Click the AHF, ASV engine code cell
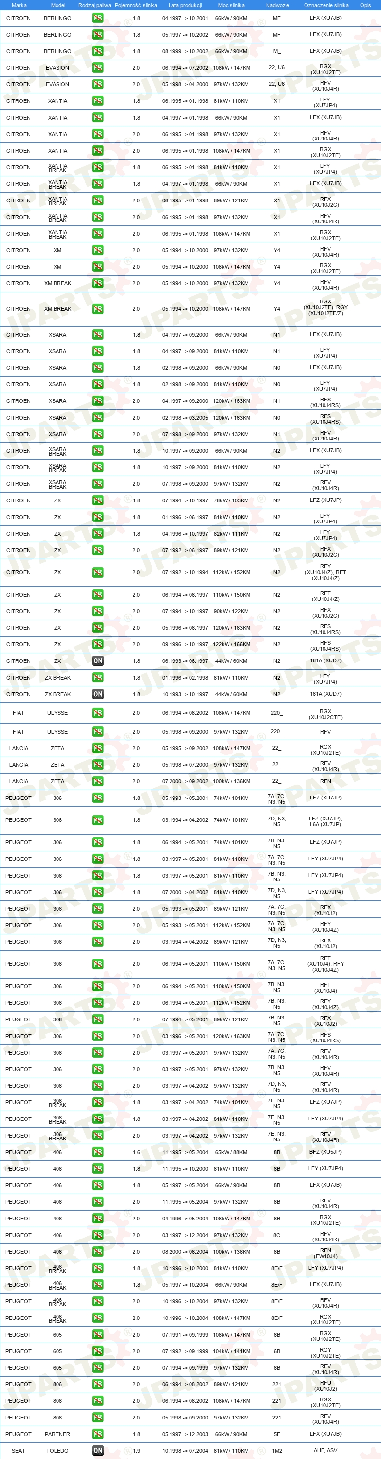Screen dimensions: 381x1459 (x=325, y=1451)
